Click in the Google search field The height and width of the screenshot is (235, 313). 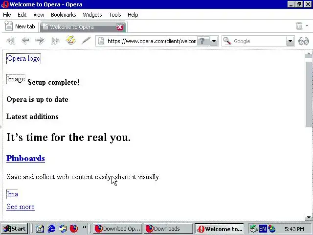tap(259, 41)
